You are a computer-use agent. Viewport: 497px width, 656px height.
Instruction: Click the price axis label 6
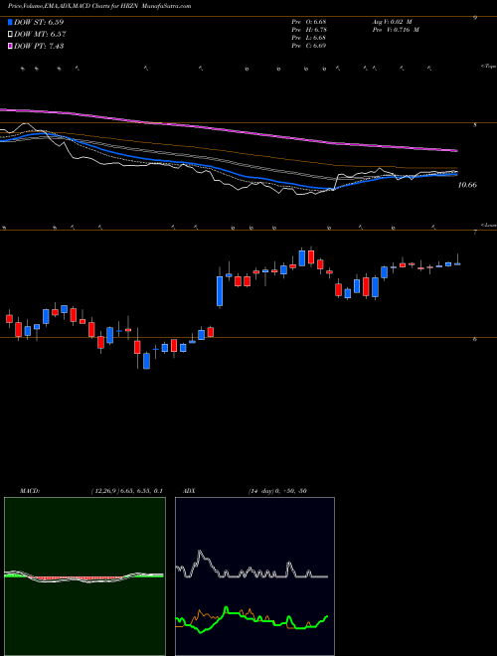click(x=475, y=339)
